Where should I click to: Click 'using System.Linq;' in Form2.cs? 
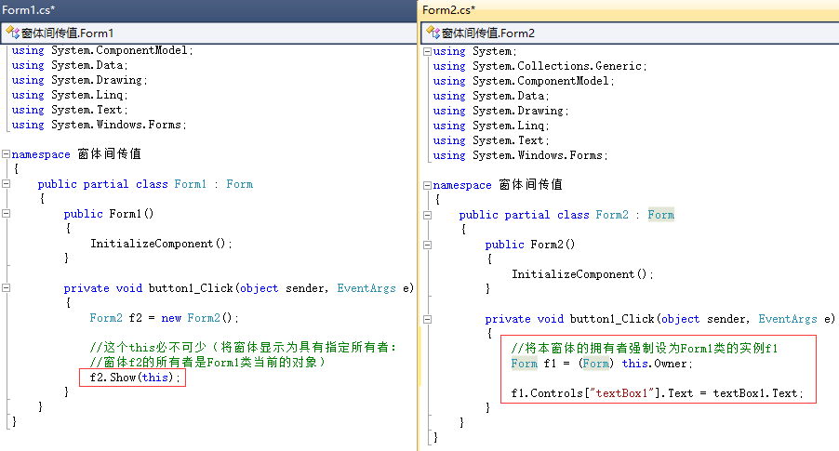(491, 126)
